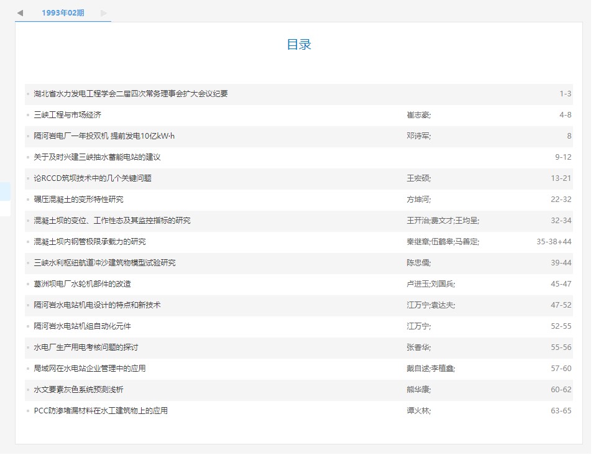Click authors 戴自述;李植鑫
Viewport: 601px width, 455px height.
tap(431, 369)
